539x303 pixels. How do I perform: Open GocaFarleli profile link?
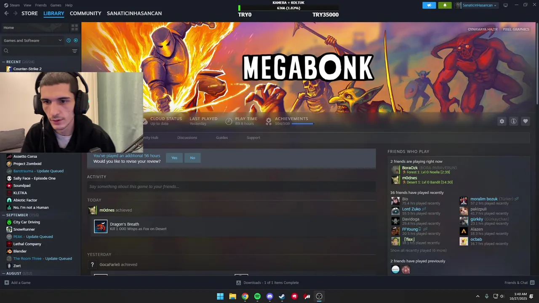(x=109, y=265)
